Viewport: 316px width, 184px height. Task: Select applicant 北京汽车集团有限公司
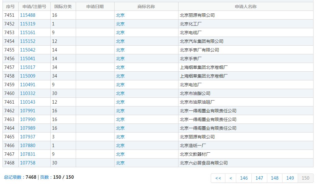[201, 41]
